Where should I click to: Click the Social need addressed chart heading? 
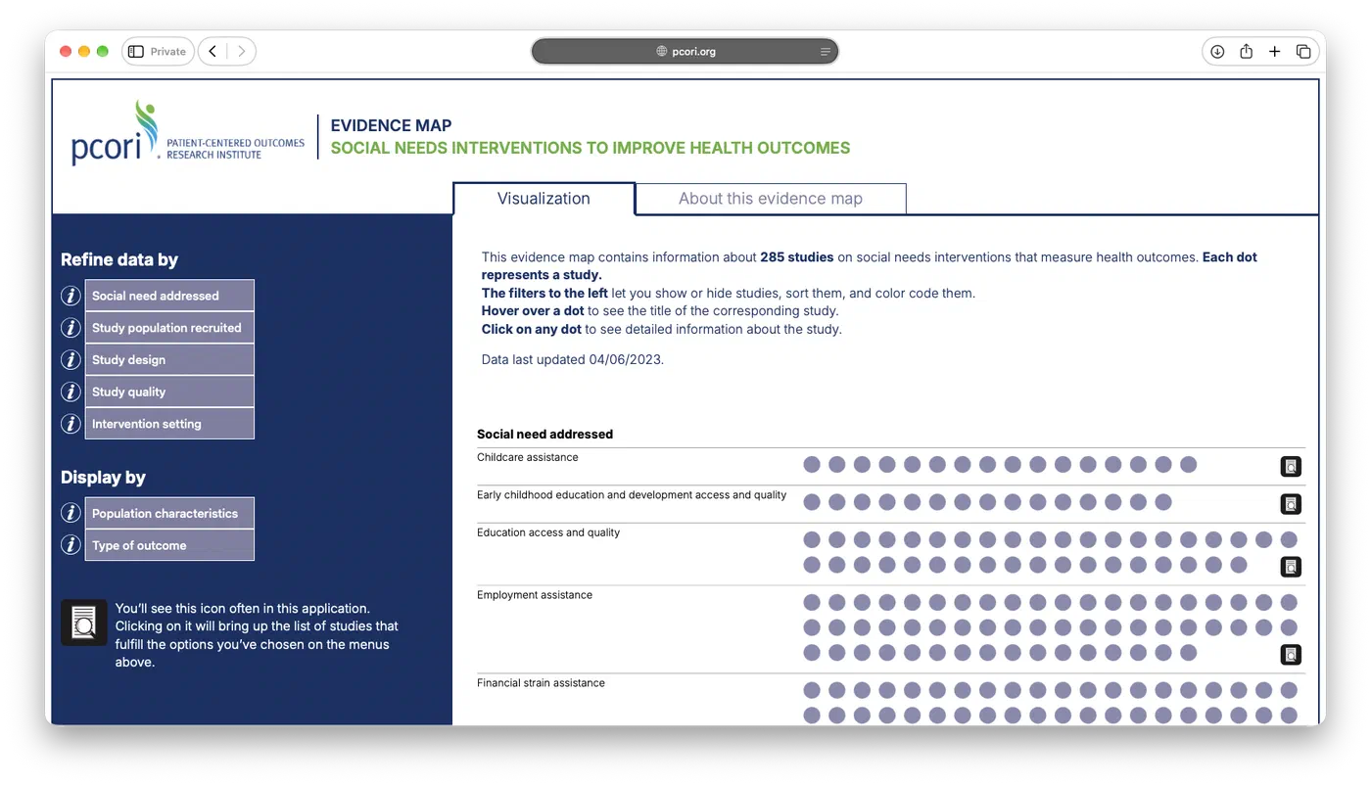pyautogui.click(x=544, y=434)
